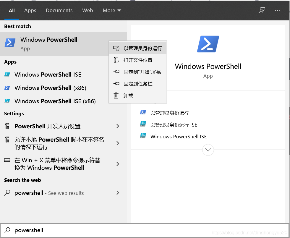290x238 pixels.
Task: Switch to the Documents tab
Action: coord(59,10)
